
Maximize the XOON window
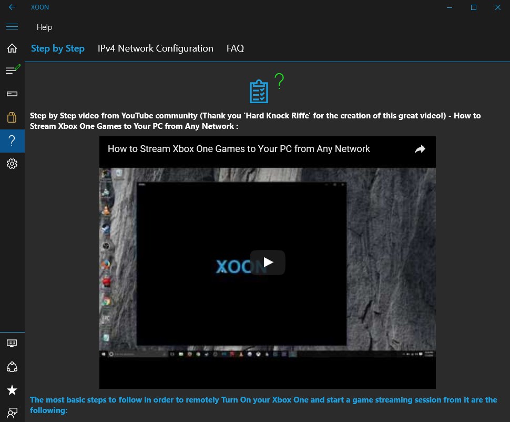(474, 7)
